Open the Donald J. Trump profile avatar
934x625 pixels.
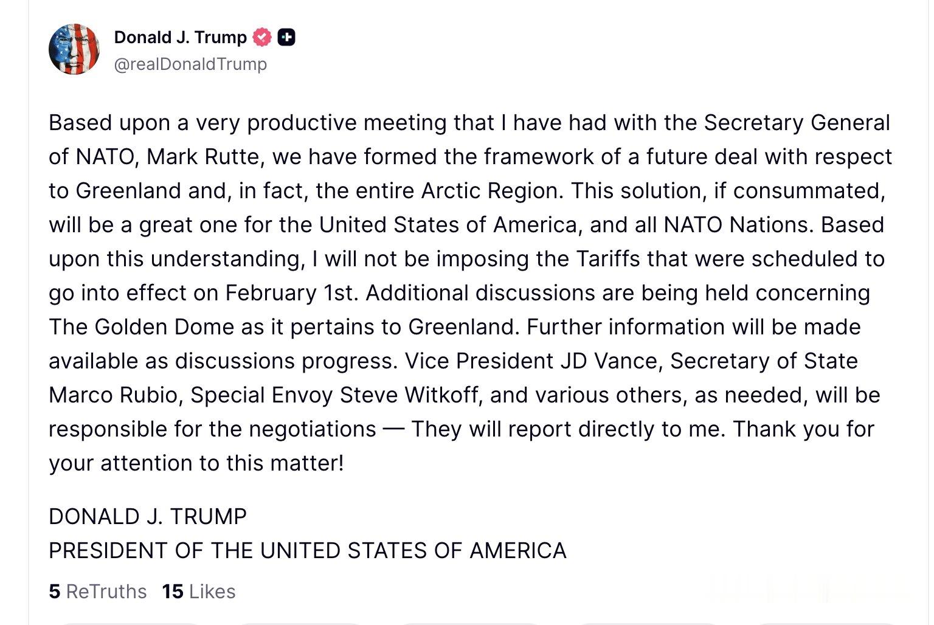click(74, 49)
